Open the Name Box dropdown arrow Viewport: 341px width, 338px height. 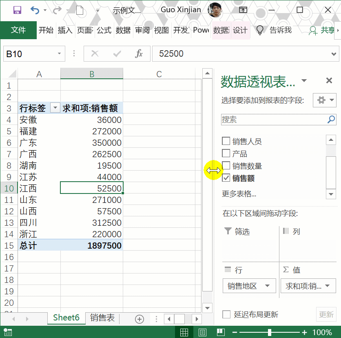tap(59, 54)
